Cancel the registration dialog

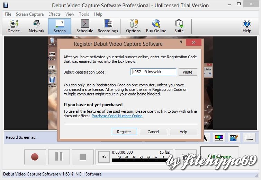pyautogui.click(x=153, y=132)
